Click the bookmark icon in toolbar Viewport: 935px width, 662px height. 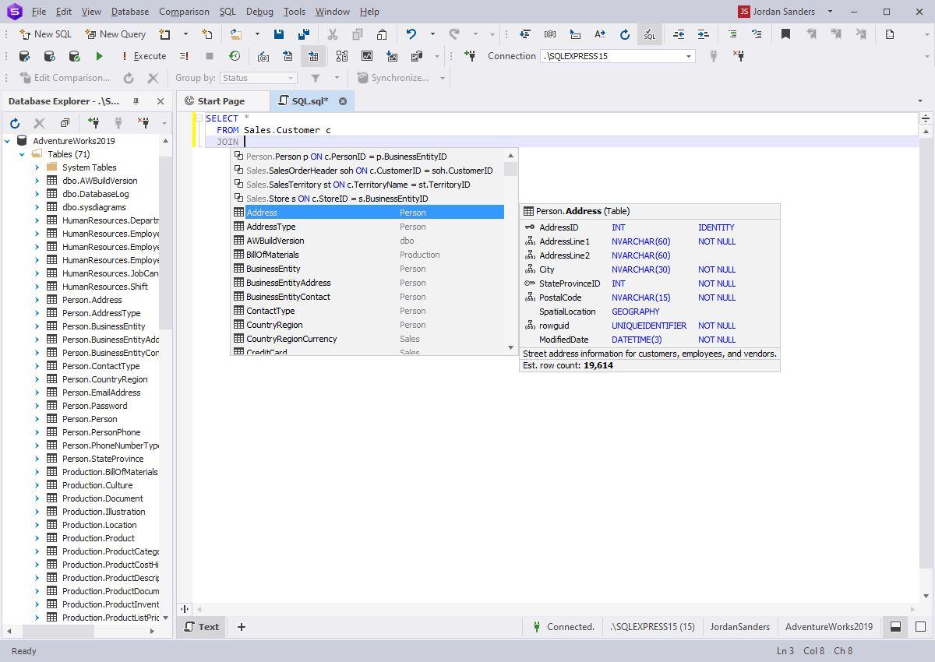click(x=785, y=34)
